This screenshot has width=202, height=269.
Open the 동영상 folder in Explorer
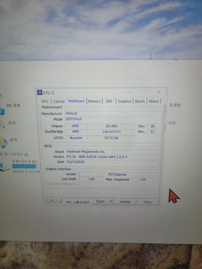click(x=175, y=105)
